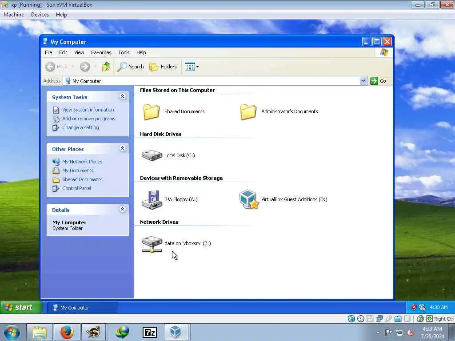Open 7-Zip from host taskbar
This screenshot has height=341, width=455.
[x=150, y=333]
